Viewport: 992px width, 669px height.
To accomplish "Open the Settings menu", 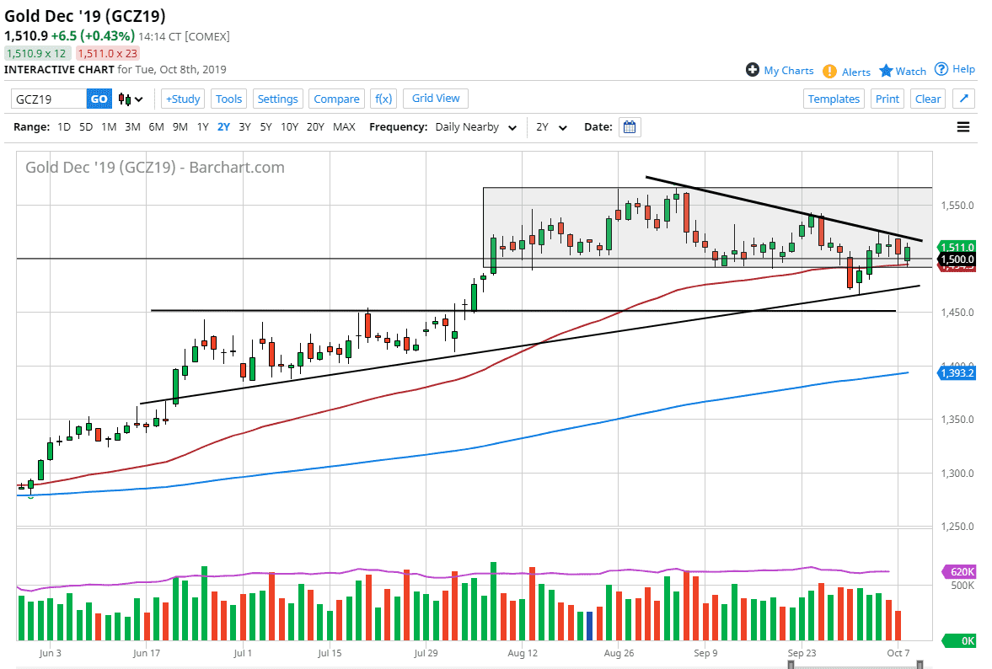I will coord(277,99).
